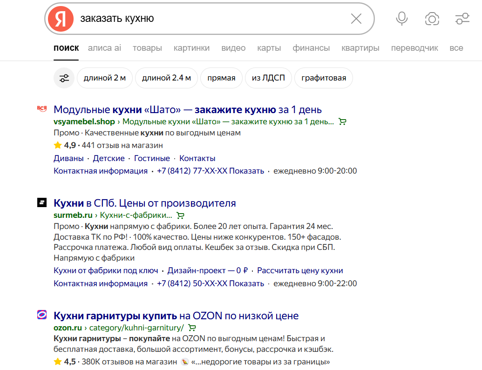This screenshot has width=482, height=370.
Task: Click the Yandex logo in the search bar
Action: pos(61,19)
